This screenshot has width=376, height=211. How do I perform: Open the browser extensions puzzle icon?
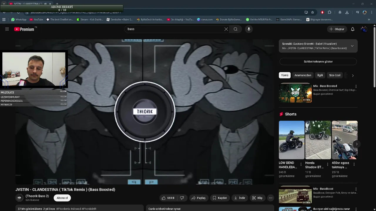[329, 12]
